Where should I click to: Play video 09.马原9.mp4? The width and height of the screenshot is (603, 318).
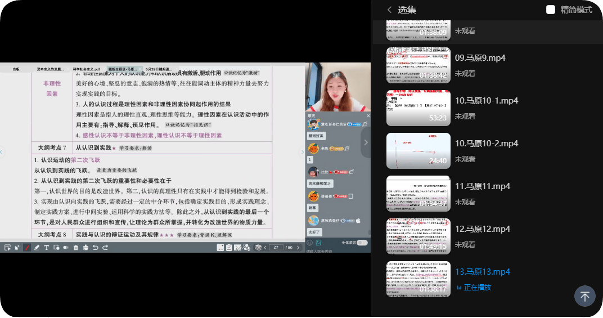(x=480, y=58)
